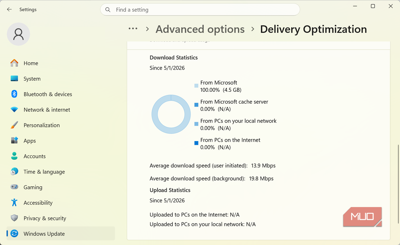This screenshot has width=400, height=245.
Task: Click the Personalization paintbrush icon
Action: tap(14, 125)
